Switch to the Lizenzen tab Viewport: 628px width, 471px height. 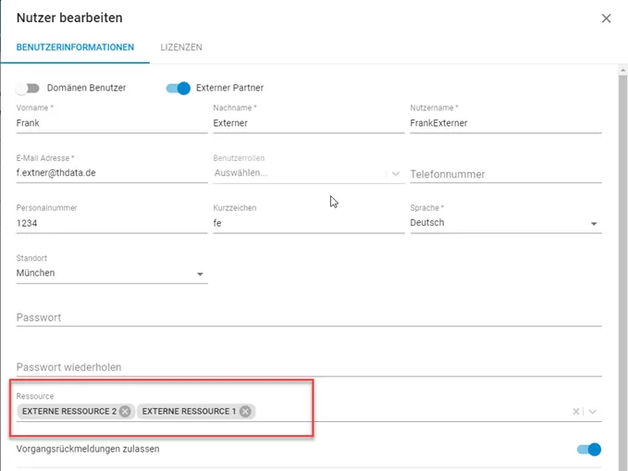181,47
